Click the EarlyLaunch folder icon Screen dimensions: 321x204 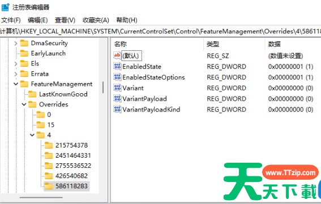[x=24, y=53]
